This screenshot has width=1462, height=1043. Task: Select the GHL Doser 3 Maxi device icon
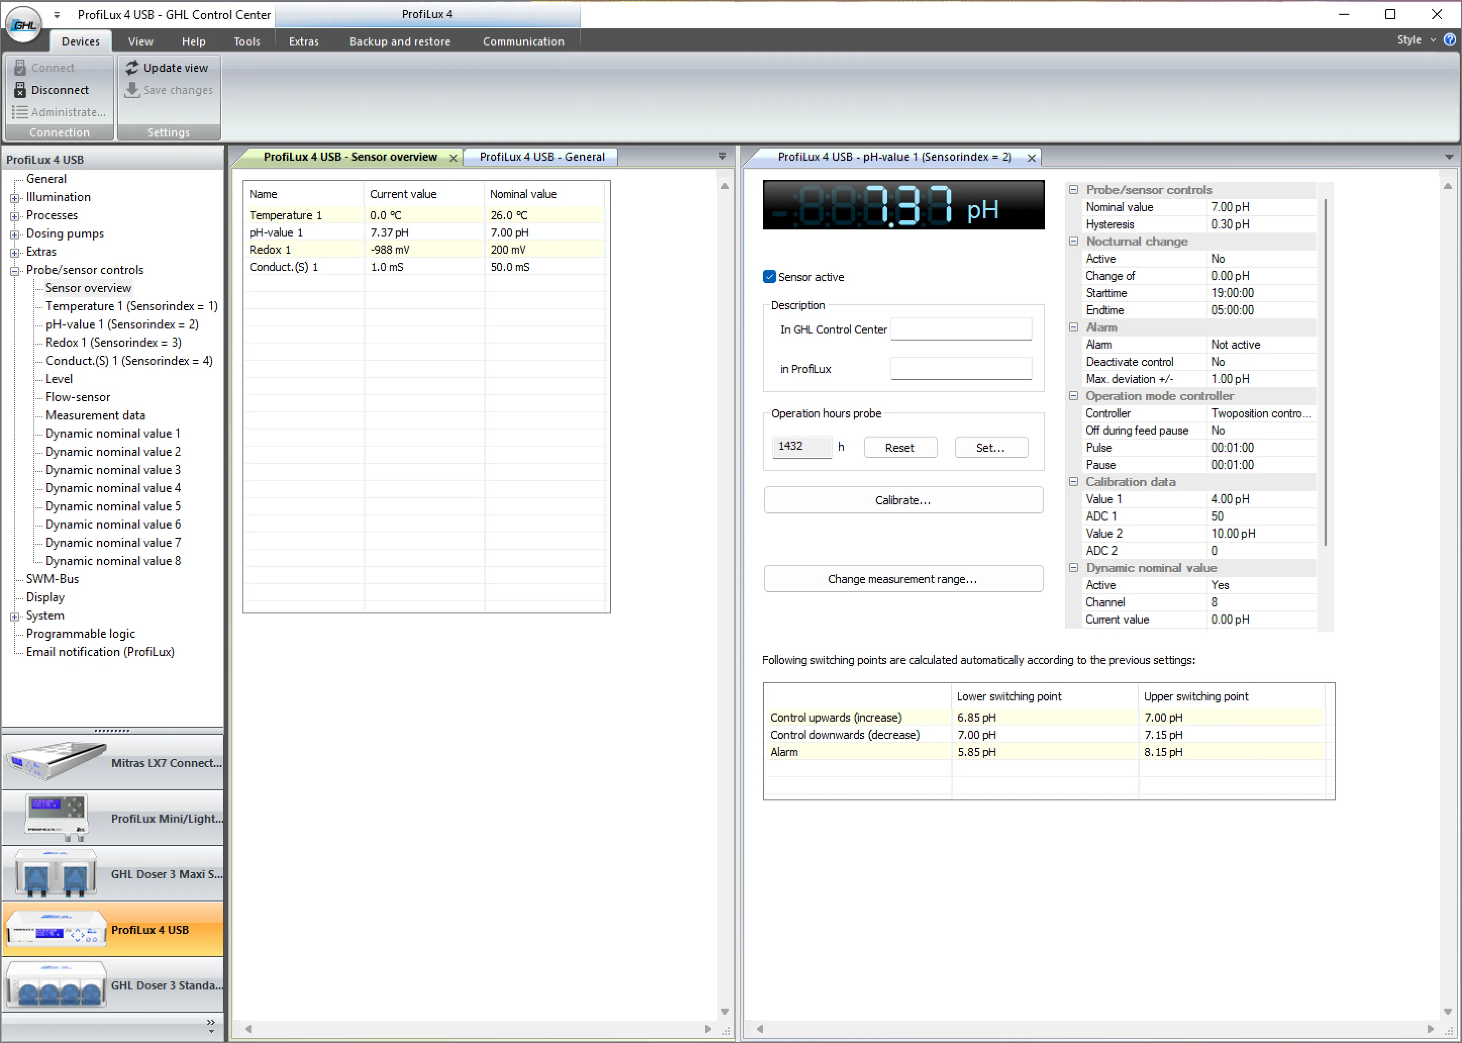click(57, 873)
